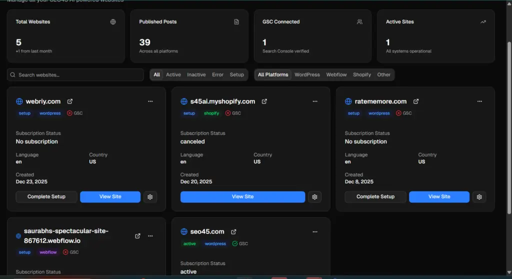Click GSC not-connected icon on saurabhs-spectacular-site card

[x=65, y=252]
